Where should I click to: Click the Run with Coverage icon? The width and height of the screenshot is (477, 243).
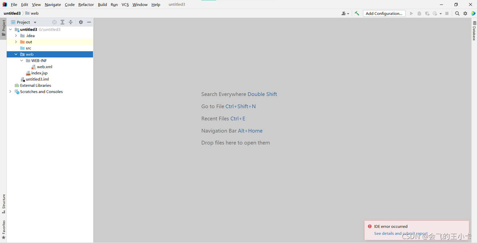tap(427, 13)
